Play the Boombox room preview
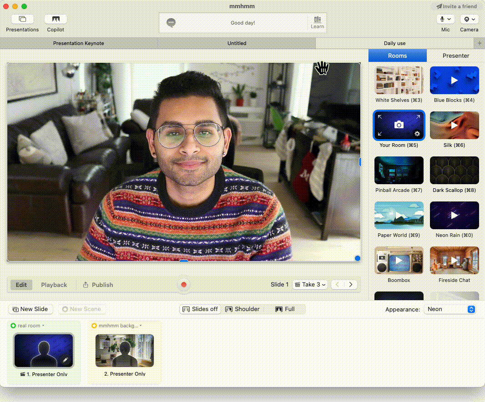This screenshot has width=485, height=402. (399, 261)
